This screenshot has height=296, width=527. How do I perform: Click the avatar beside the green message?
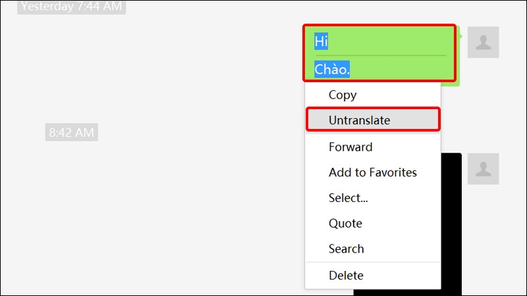[483, 42]
